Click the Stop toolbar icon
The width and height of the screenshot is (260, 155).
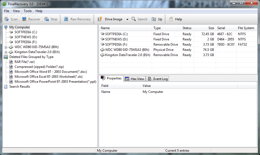tap(47, 19)
